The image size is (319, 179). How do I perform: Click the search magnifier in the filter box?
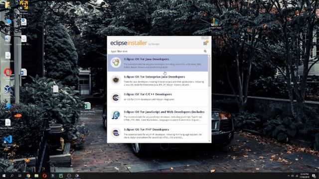pyautogui.click(x=205, y=51)
